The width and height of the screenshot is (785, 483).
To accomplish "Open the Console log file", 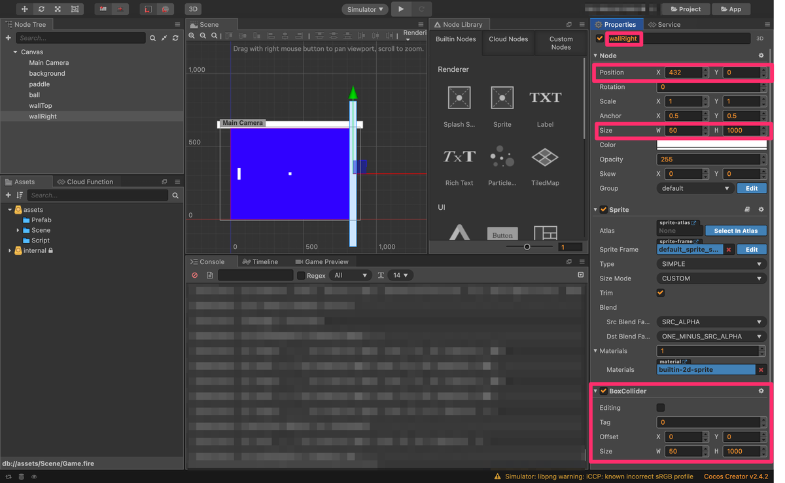I will point(209,276).
